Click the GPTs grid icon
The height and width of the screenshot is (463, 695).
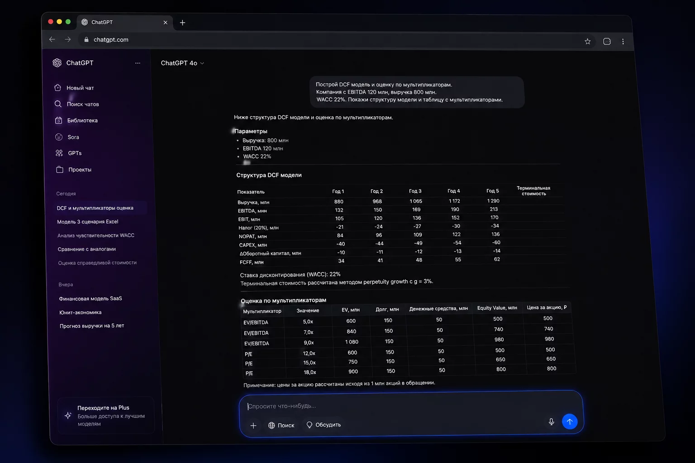[x=59, y=153]
